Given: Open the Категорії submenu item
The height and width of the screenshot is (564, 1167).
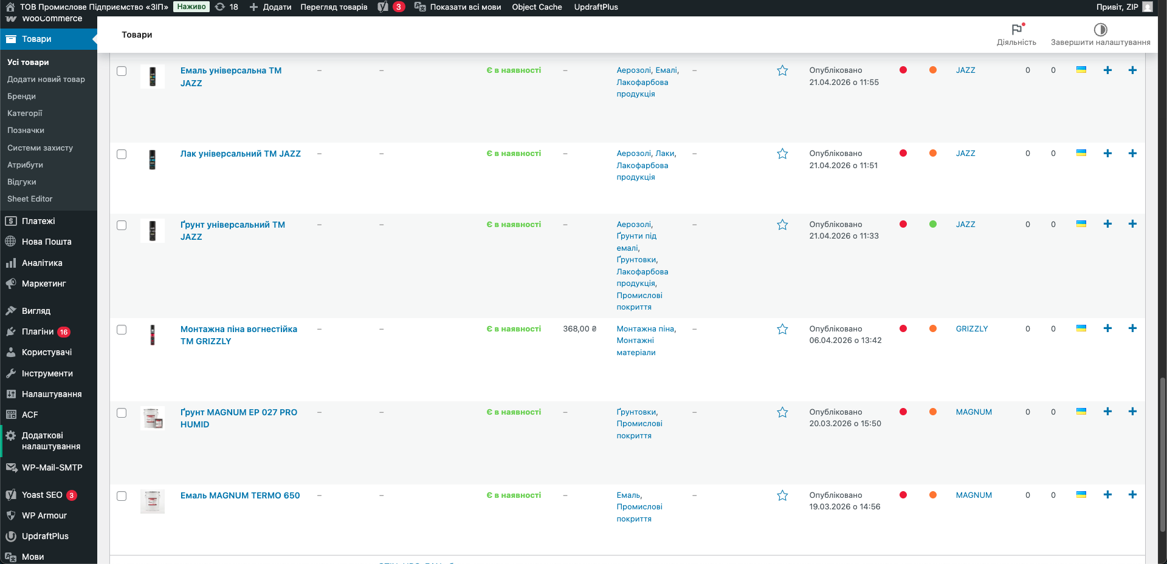Looking at the screenshot, I should [25, 114].
